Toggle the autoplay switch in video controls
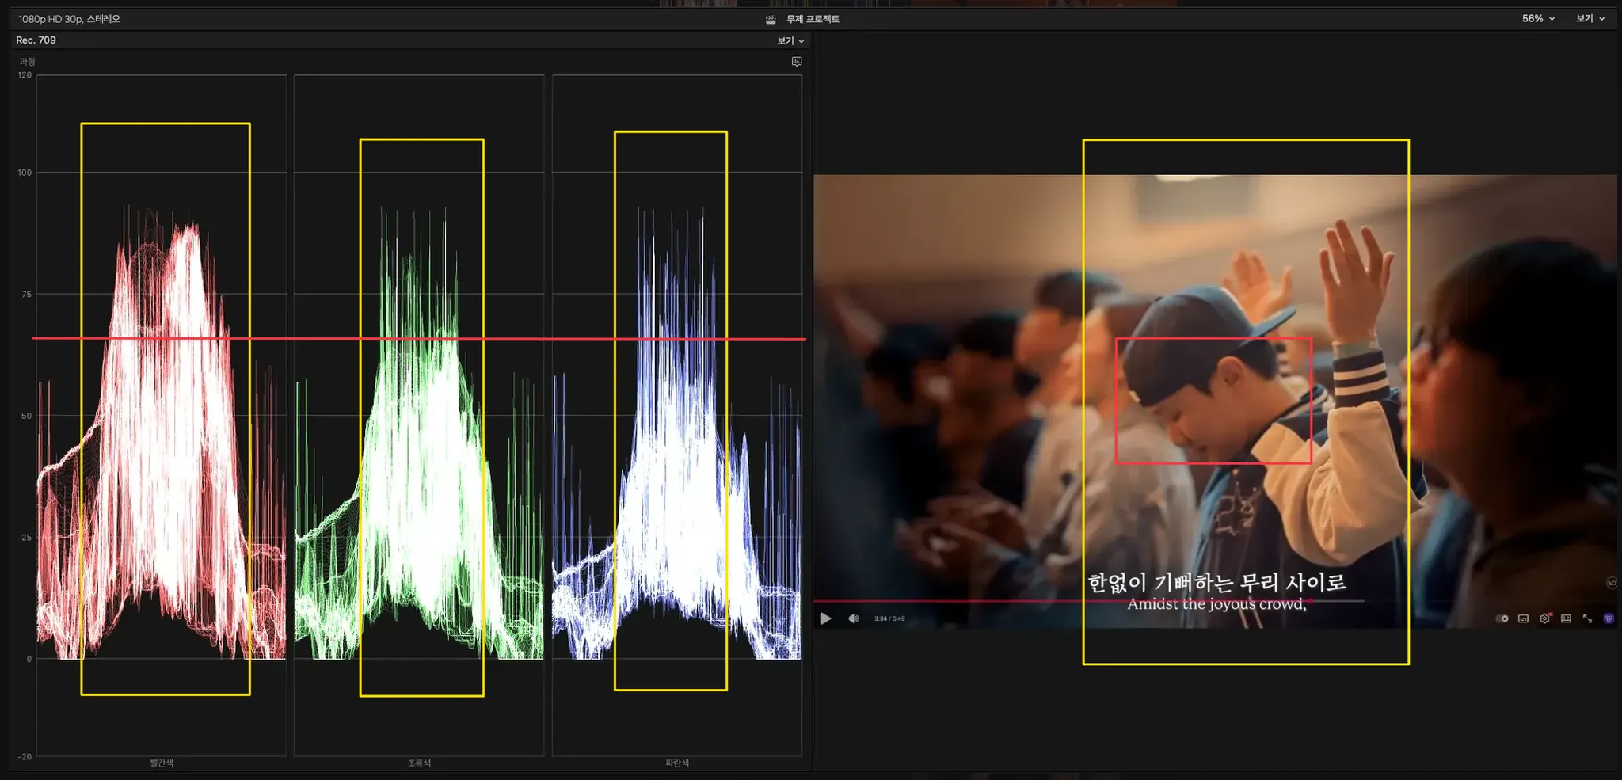Image resolution: width=1622 pixels, height=780 pixels. [x=1502, y=618]
